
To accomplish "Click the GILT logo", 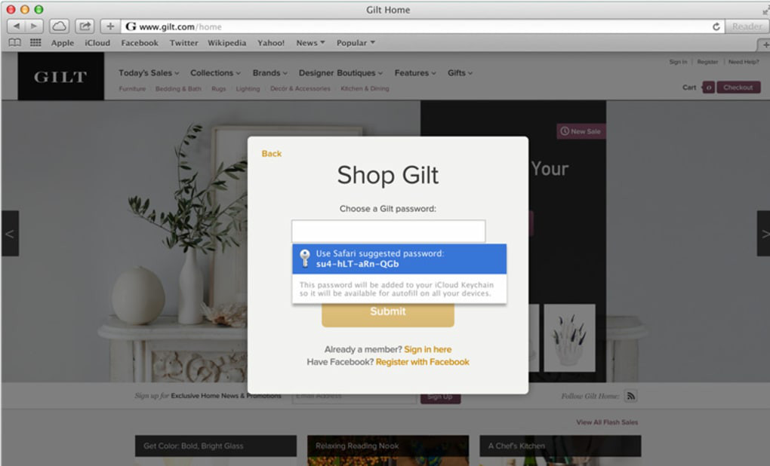I will tap(61, 76).
